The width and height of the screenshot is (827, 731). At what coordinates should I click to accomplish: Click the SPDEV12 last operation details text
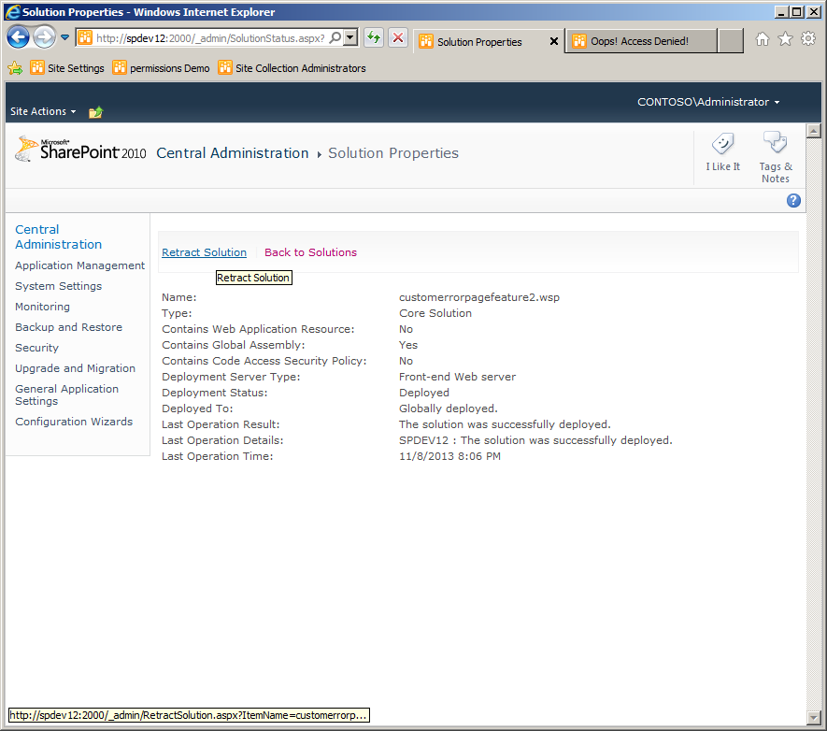(535, 440)
